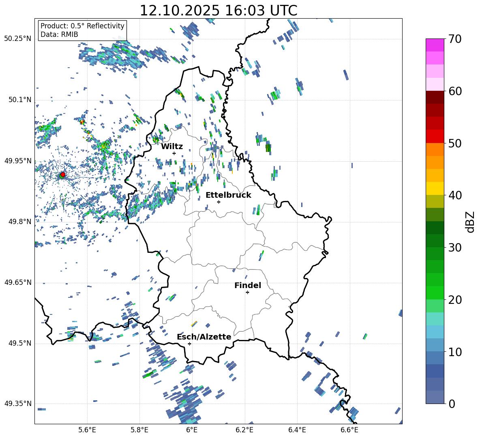The height and width of the screenshot is (438, 480).
Task: Select the Wiltz city label
Action: click(172, 147)
